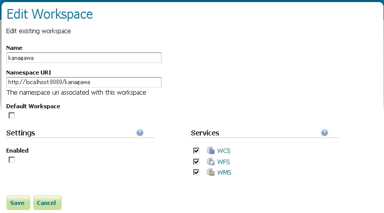384x213 pixels.
Task: Click the WFS service icon
Action: click(x=210, y=162)
